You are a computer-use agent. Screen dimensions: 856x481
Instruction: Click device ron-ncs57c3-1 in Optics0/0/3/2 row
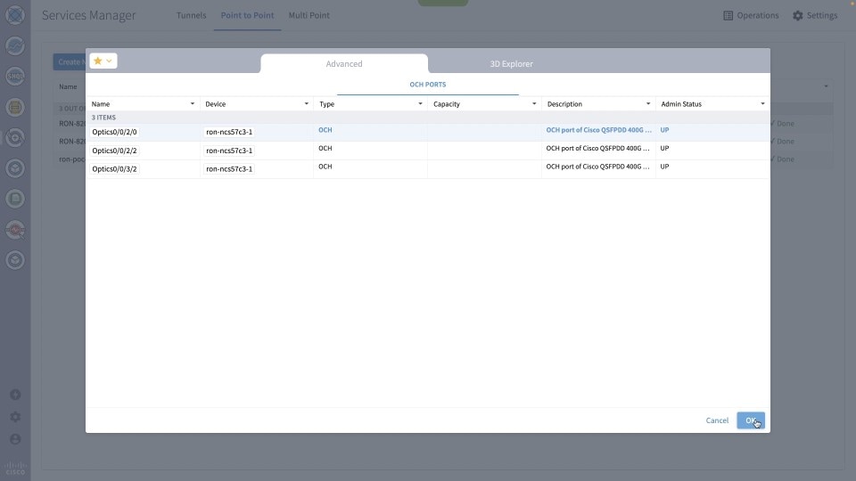tap(229, 169)
